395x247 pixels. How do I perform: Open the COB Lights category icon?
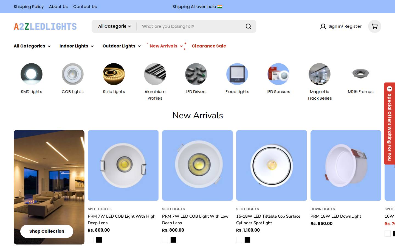[73, 74]
